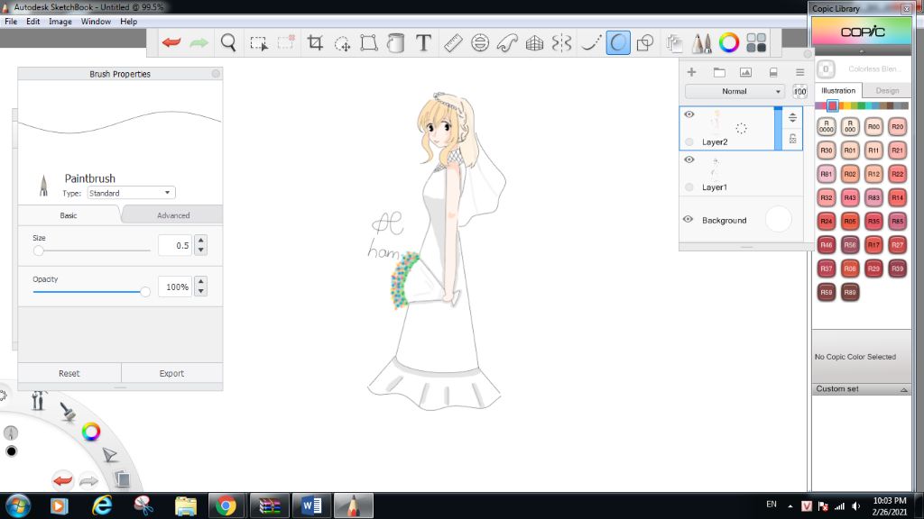
Task: Open Google Chrome from the taskbar
Action: click(x=226, y=505)
